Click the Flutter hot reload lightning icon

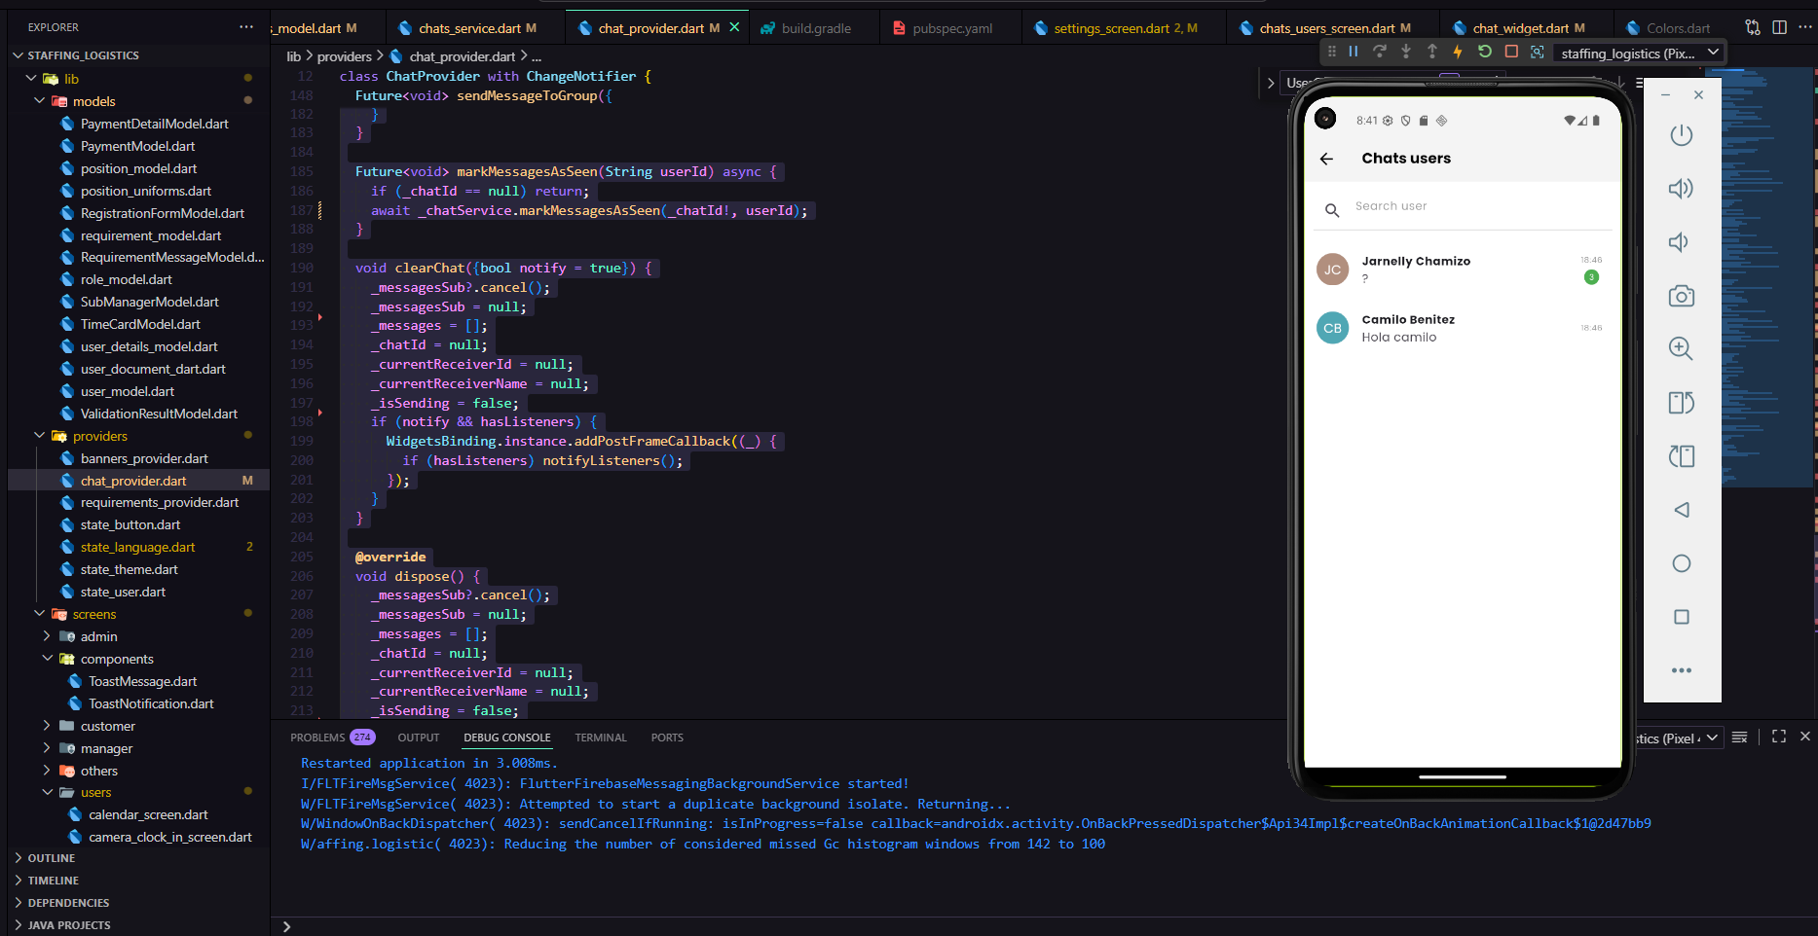1458,52
